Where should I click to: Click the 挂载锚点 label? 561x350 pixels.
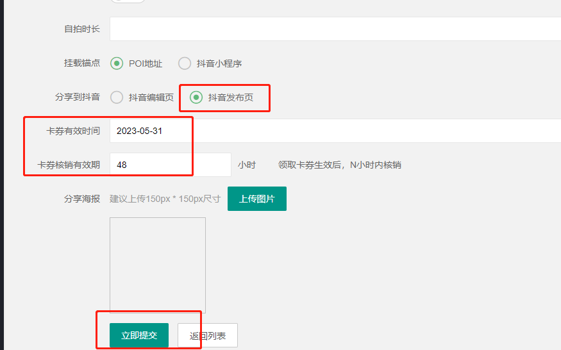tap(82, 63)
